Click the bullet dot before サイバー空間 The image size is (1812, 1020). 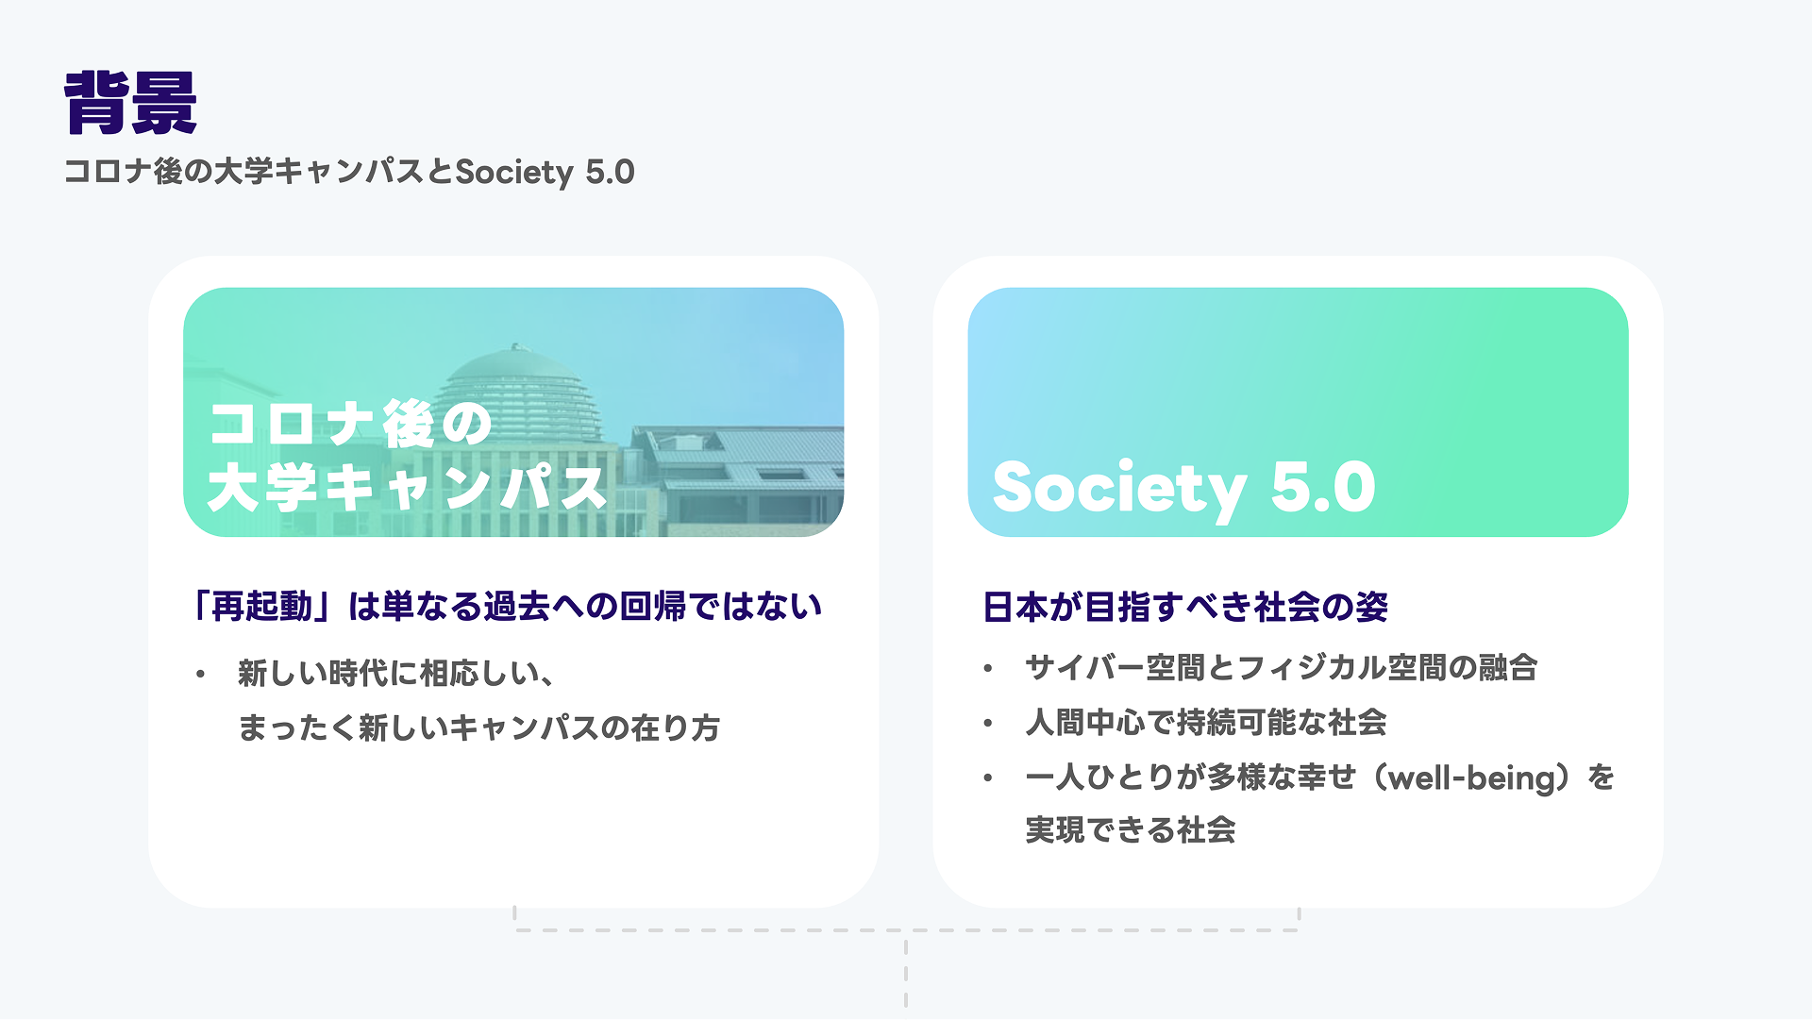[988, 669]
